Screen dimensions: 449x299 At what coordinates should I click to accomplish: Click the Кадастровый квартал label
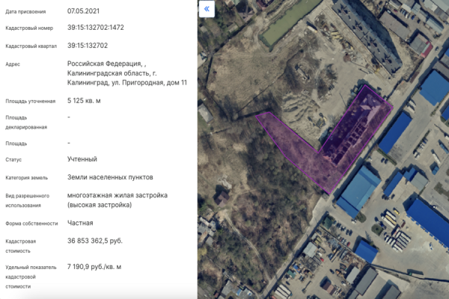[x=29, y=46]
